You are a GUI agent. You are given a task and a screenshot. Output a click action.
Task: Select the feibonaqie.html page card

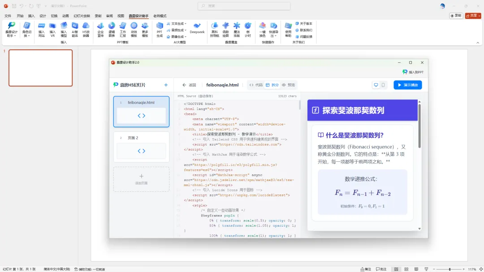141,112
